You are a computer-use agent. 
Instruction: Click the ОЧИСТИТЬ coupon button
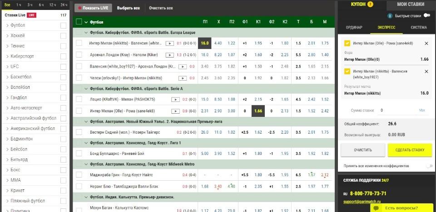click(363, 150)
